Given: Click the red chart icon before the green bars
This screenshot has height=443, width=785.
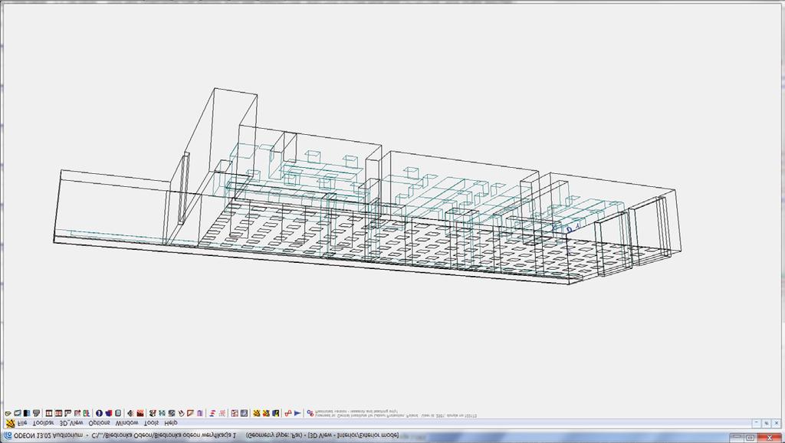Looking at the screenshot, I should [77, 413].
